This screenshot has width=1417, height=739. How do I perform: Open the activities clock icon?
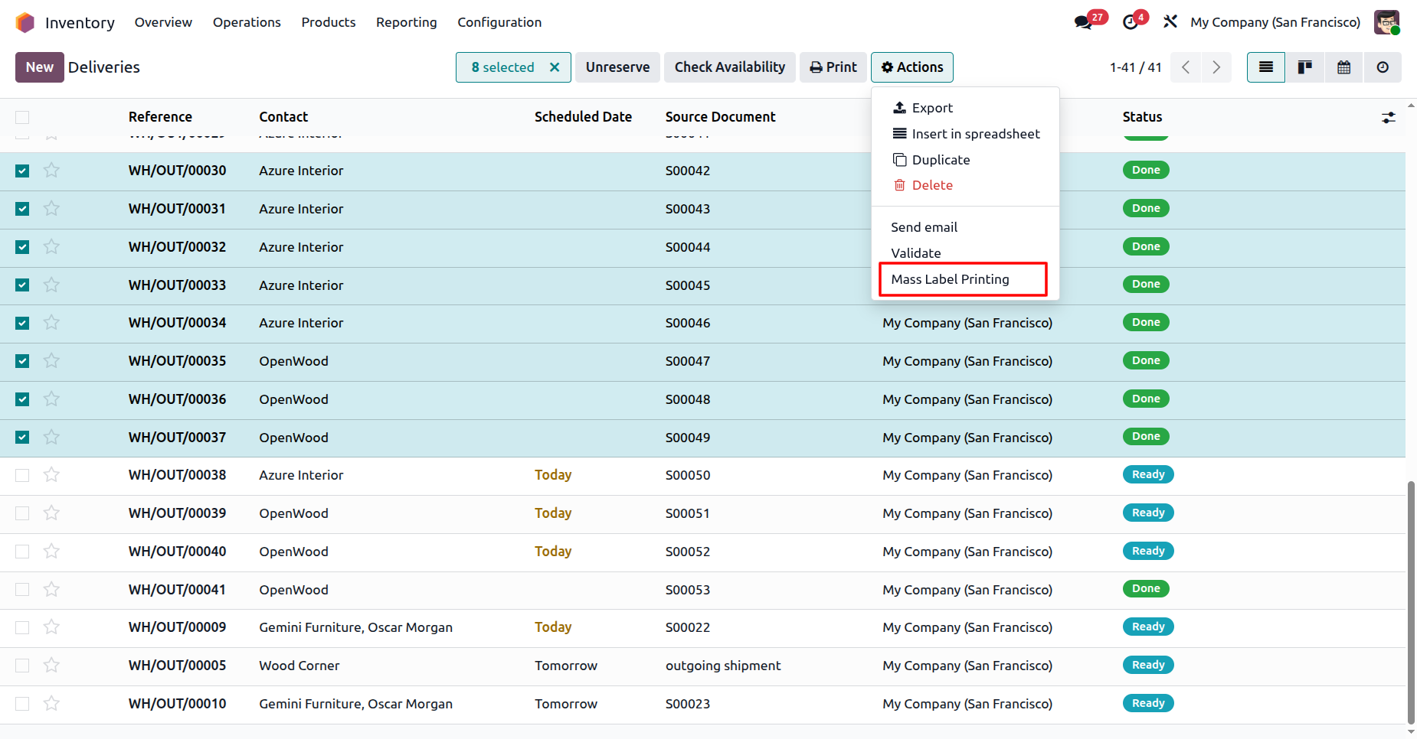[1131, 22]
